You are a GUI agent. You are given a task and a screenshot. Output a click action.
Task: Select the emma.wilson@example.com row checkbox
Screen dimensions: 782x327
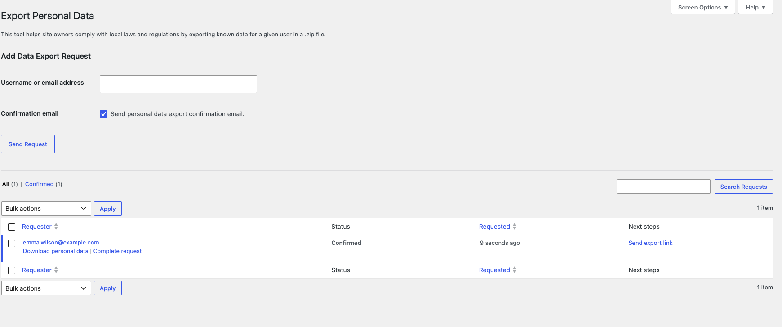pos(12,244)
